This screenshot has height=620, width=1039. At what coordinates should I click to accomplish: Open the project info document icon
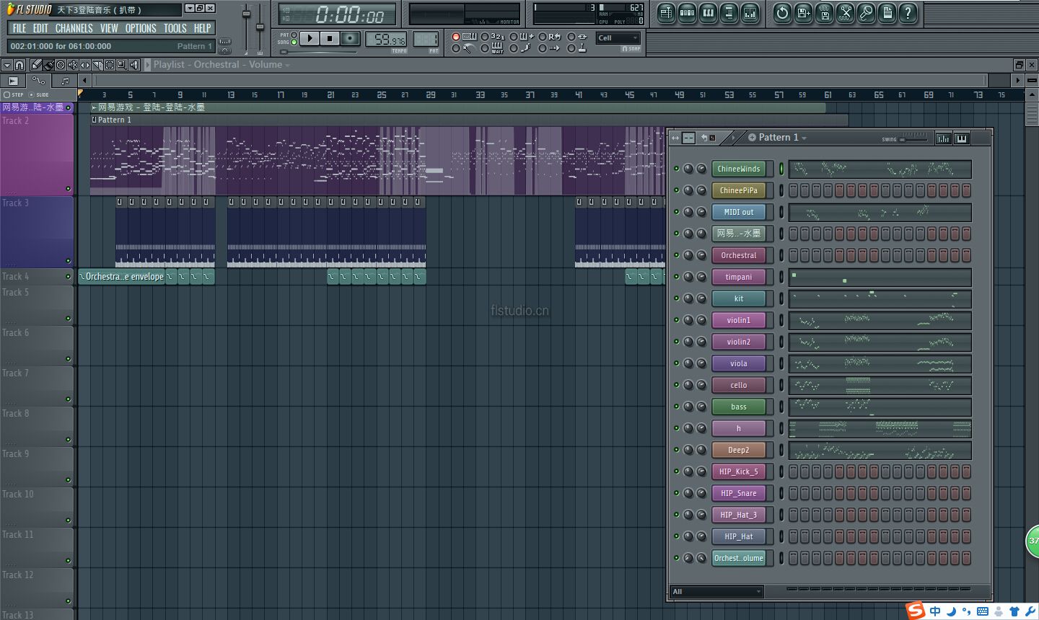[x=887, y=12]
